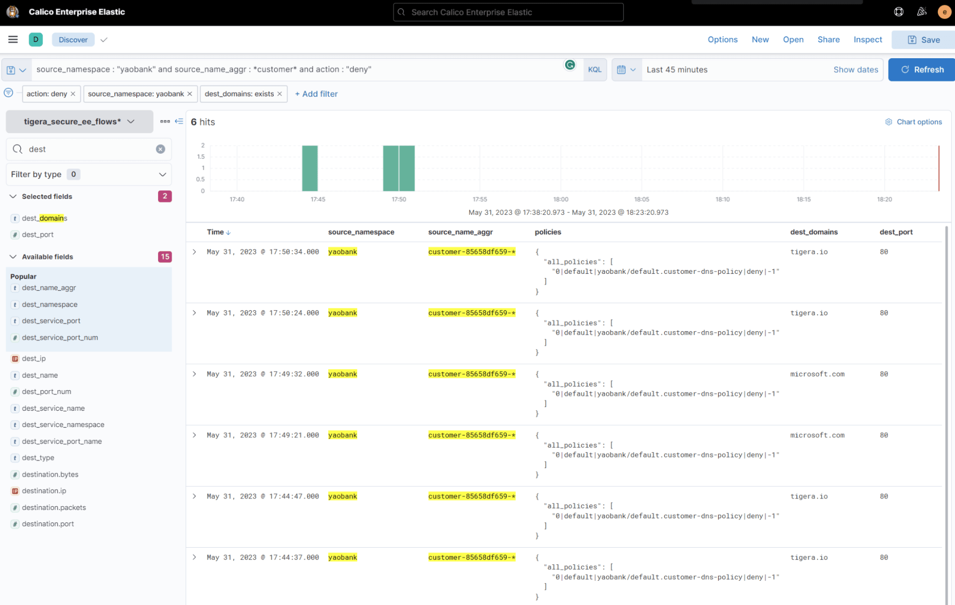
Task: Expand the 17:50:24.000 document row
Action: [x=194, y=313]
